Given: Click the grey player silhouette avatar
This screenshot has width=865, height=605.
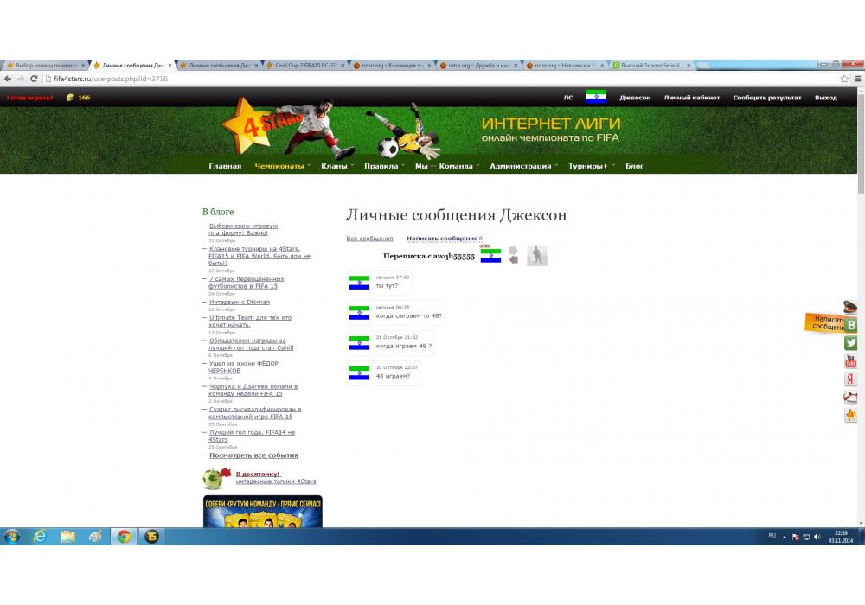Looking at the screenshot, I should click(537, 256).
